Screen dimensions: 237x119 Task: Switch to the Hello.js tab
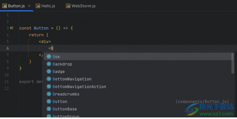[45, 6]
